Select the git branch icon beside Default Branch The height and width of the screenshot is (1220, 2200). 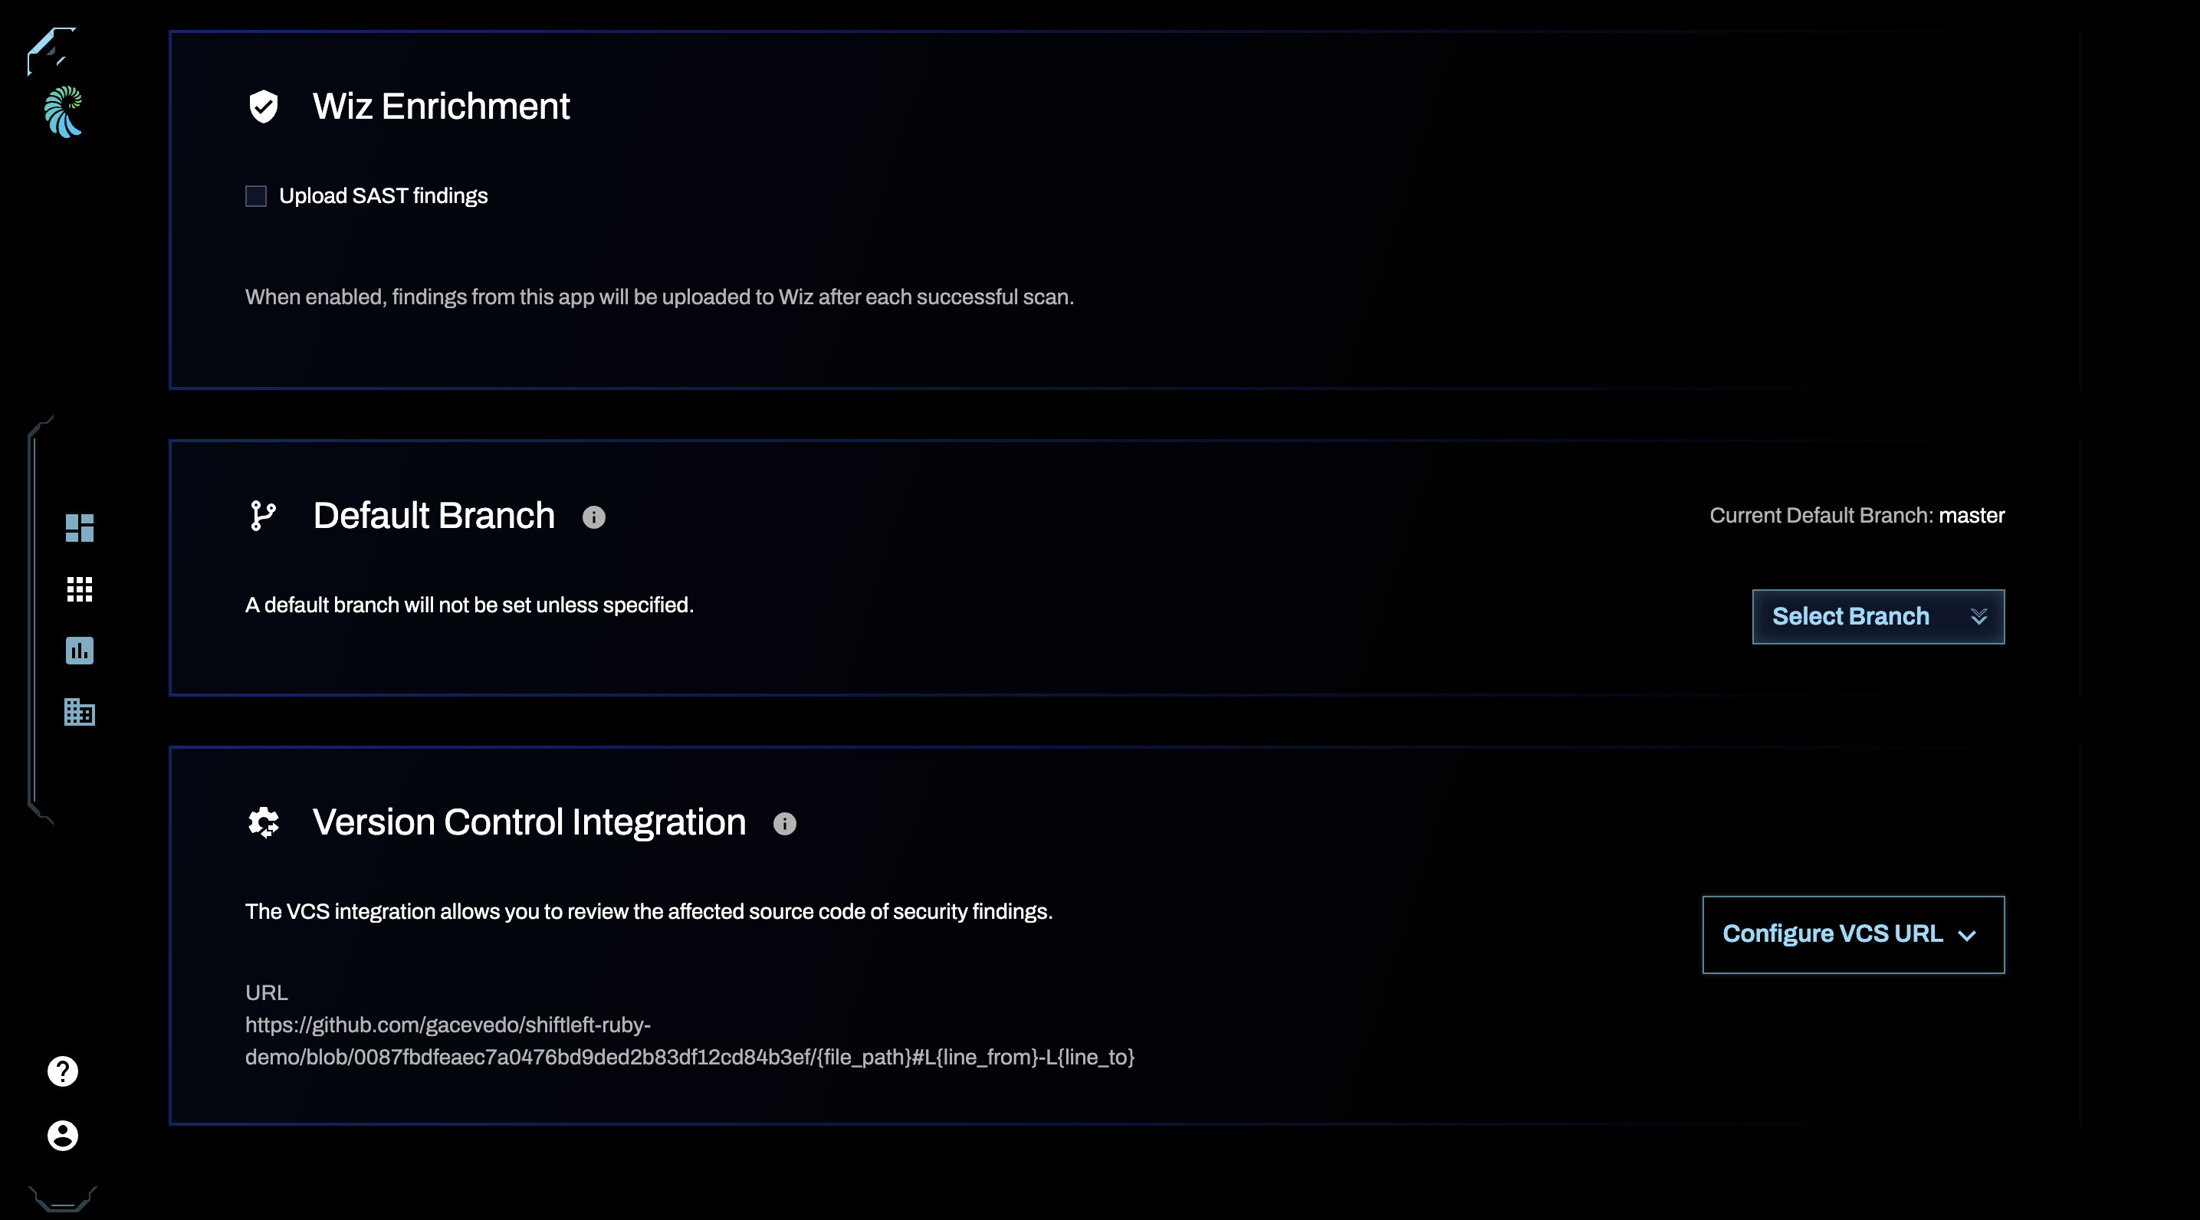pos(262,516)
